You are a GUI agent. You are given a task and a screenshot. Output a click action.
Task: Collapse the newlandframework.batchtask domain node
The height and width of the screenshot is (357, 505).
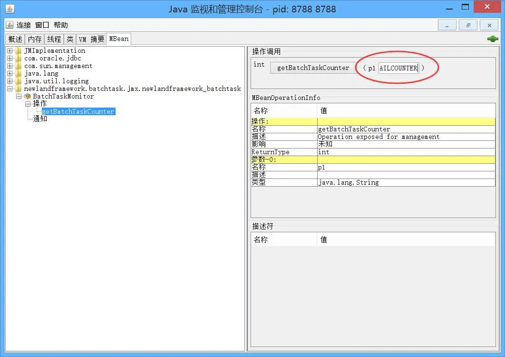(10, 89)
